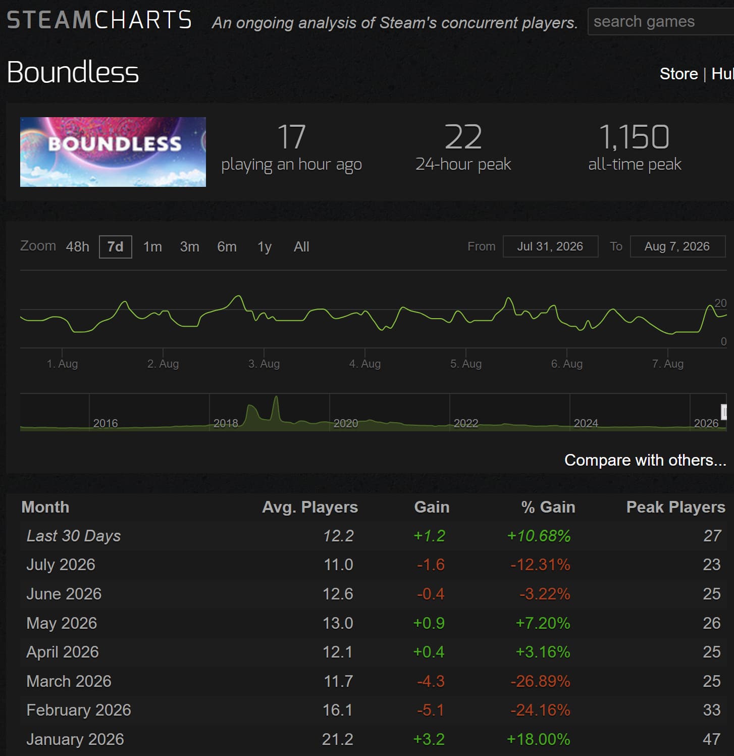This screenshot has width=734, height=756.
Task: Click the February 2026 row label
Action: [79, 710]
